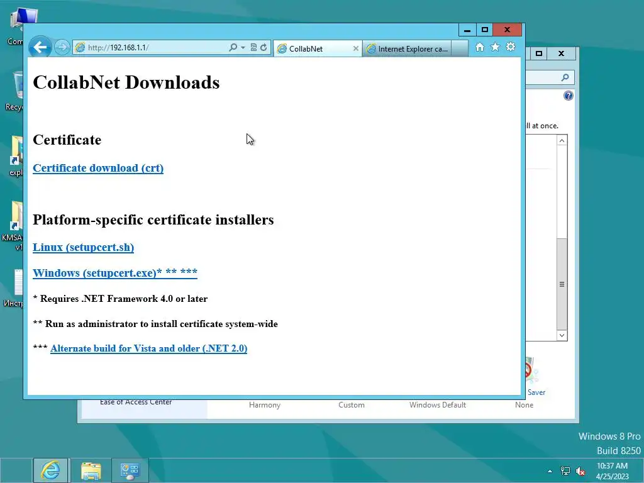Open the address bar autocomplete dropdown arrow

[x=243, y=48]
